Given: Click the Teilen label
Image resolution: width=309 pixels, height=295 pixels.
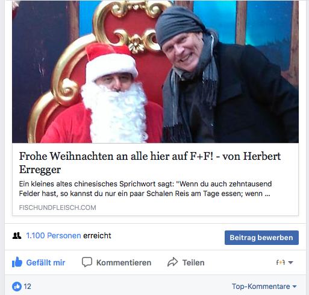Looking at the screenshot, I should [x=193, y=262].
